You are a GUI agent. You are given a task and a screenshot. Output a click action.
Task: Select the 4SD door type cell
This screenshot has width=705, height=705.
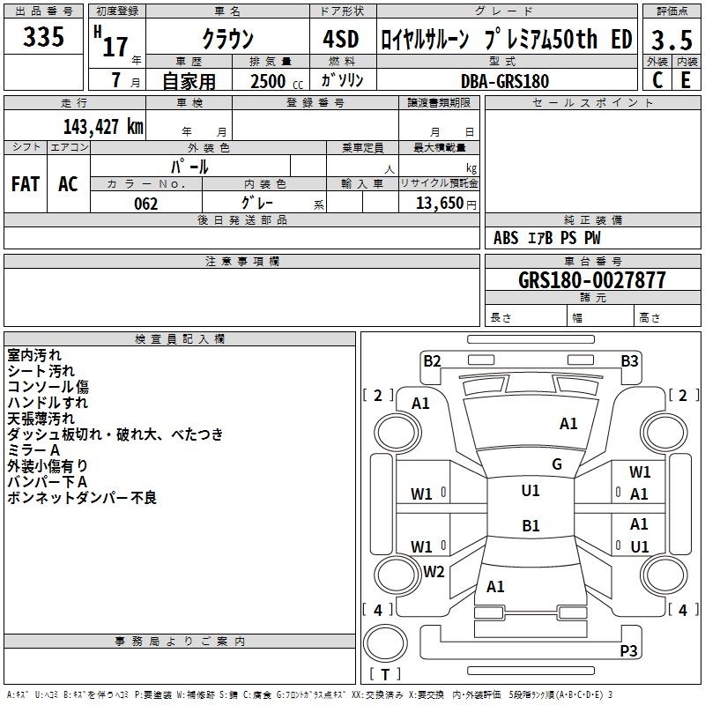340,39
